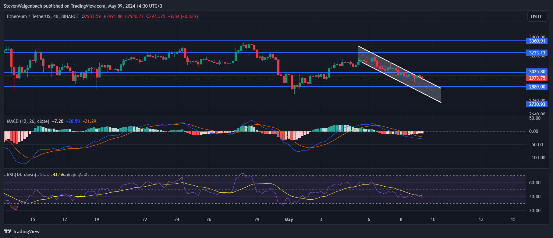
Task: Click the open price O2983.59 value
Action: pyautogui.click(x=91, y=16)
